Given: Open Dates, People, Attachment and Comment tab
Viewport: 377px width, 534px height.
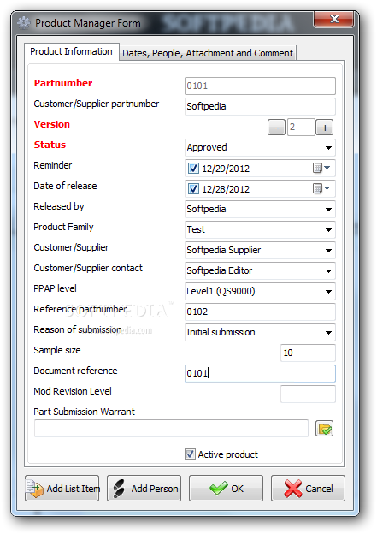Looking at the screenshot, I should pyautogui.click(x=208, y=53).
